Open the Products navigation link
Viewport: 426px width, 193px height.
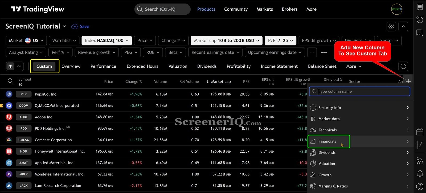[x=206, y=9]
